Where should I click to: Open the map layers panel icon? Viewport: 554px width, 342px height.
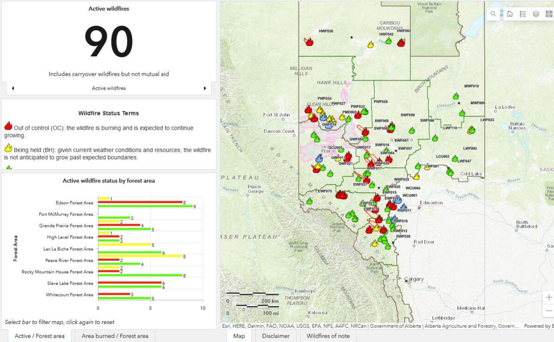(536, 14)
